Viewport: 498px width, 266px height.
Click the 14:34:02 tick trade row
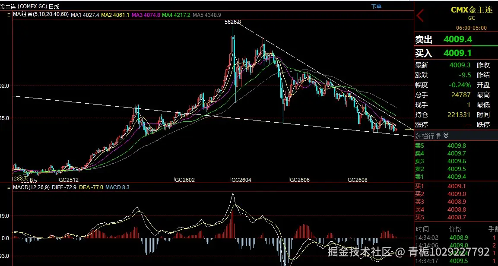pos(456,237)
